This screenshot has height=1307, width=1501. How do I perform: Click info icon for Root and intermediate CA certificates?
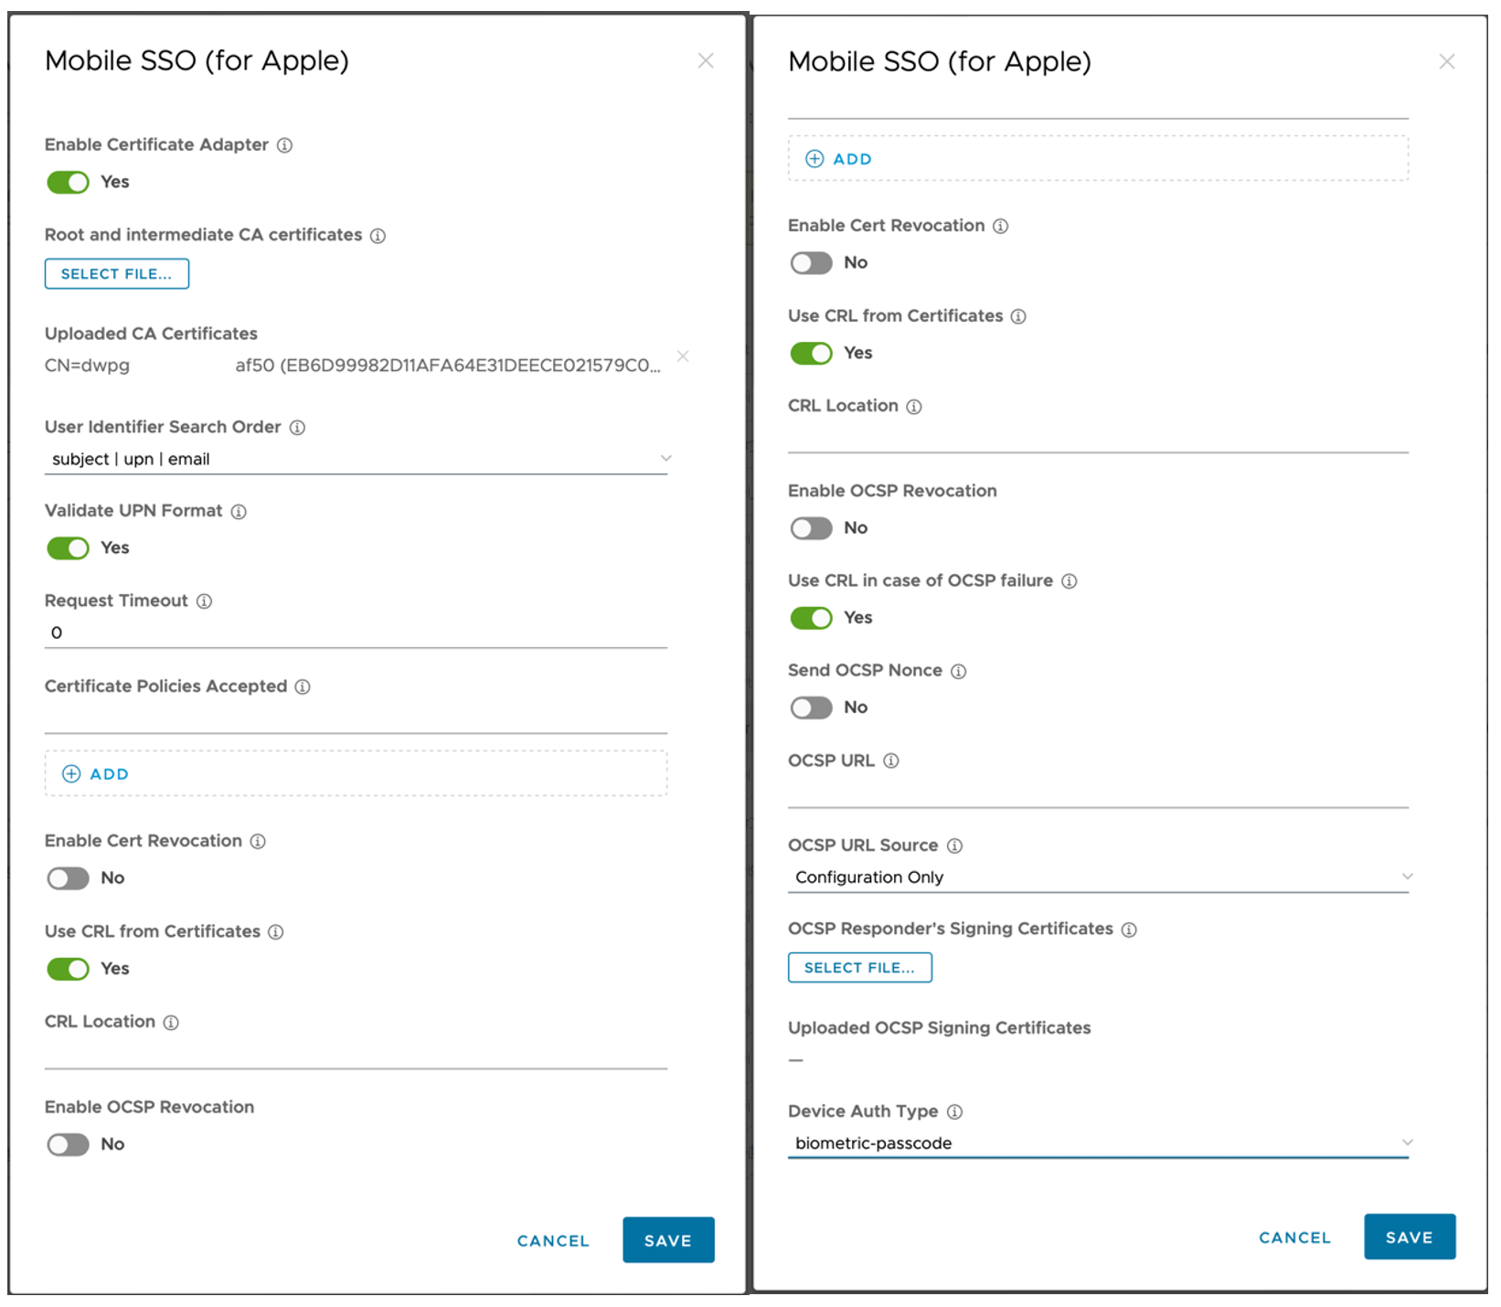378,236
